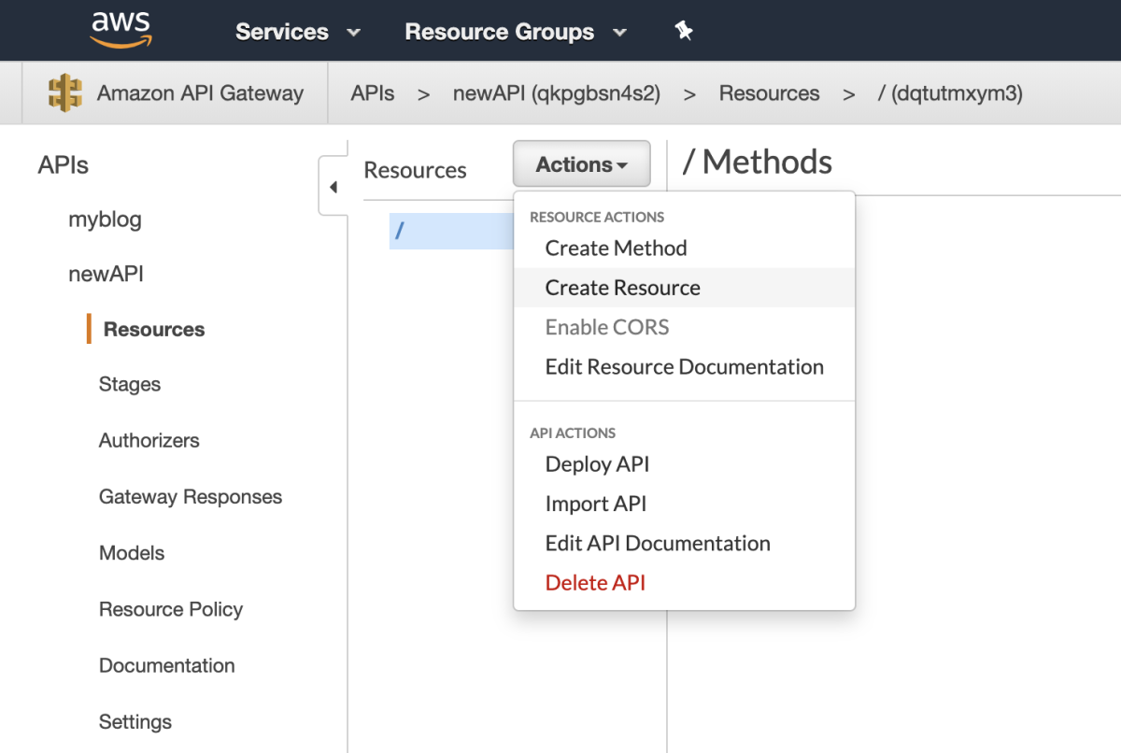Open Resource Policy in the sidebar
The image size is (1121, 753).
[x=171, y=609]
